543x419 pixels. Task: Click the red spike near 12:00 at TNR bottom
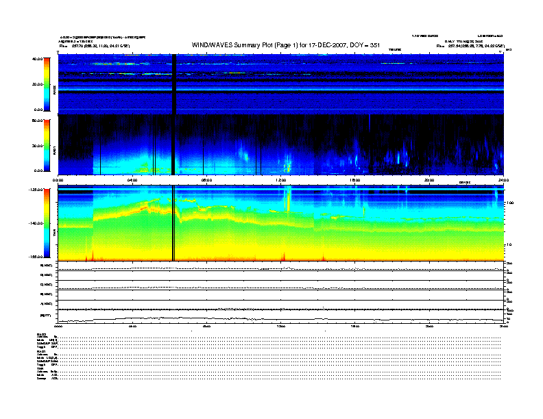pos(284,257)
